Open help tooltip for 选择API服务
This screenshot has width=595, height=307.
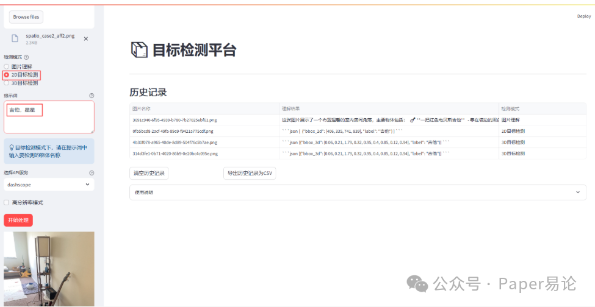(x=92, y=172)
